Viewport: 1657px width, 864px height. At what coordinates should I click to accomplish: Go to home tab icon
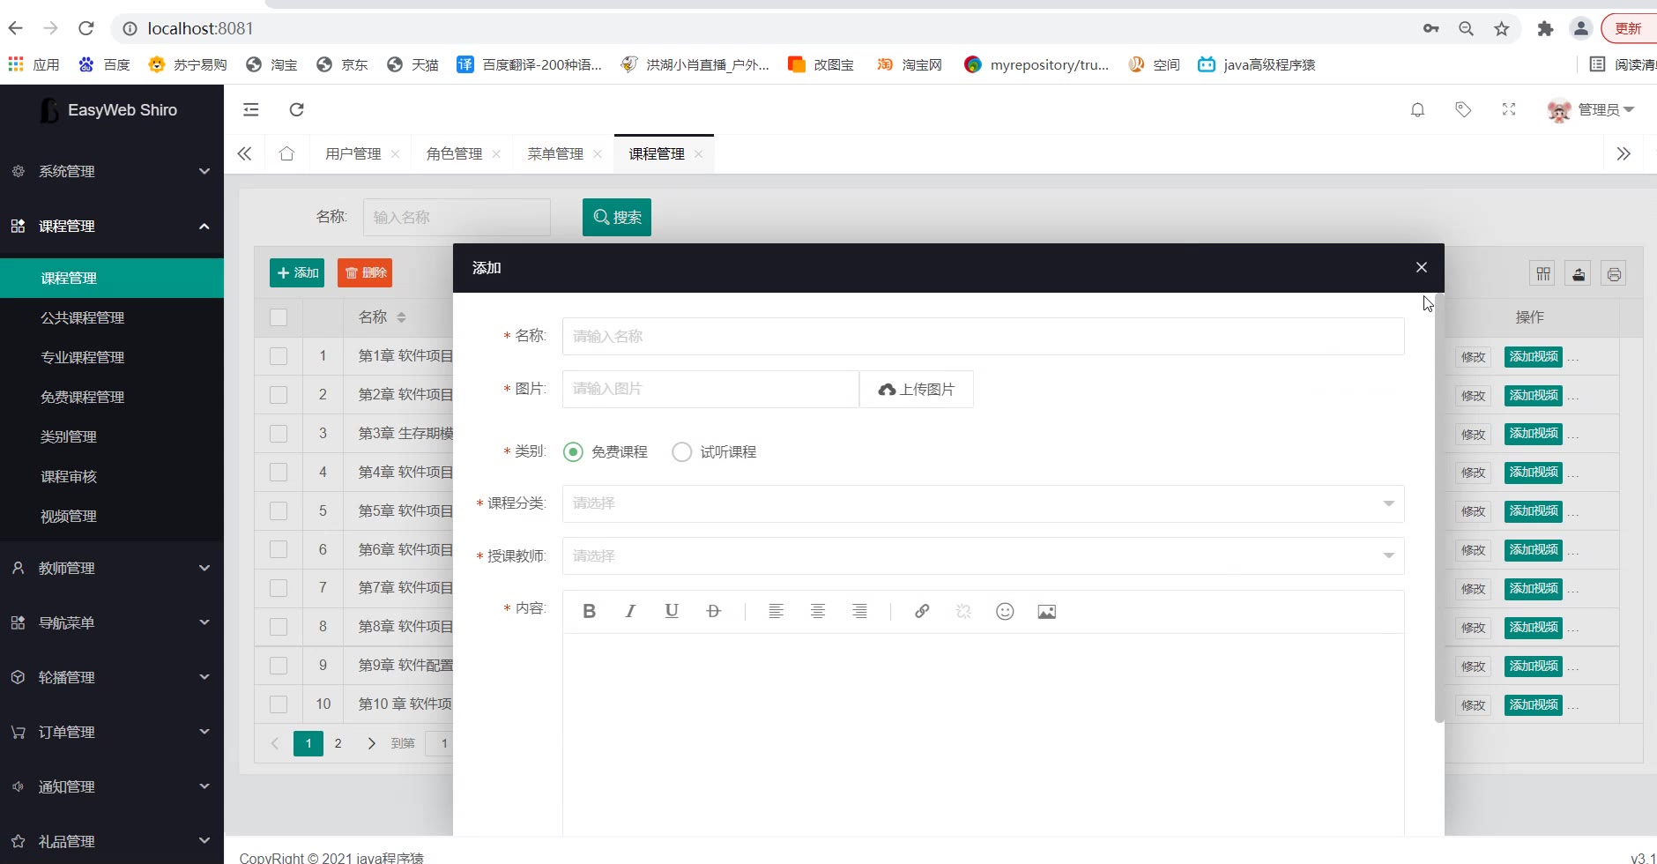pos(286,153)
